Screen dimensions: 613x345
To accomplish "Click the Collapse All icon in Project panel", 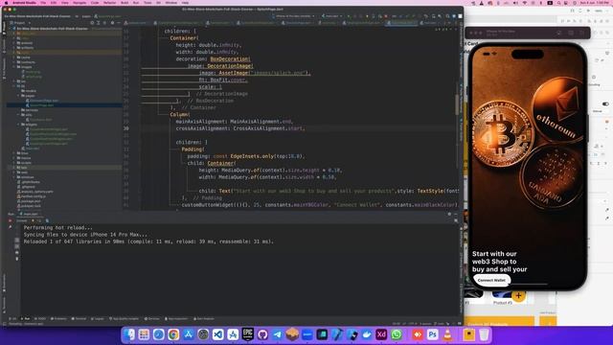I will click(x=104, y=23).
